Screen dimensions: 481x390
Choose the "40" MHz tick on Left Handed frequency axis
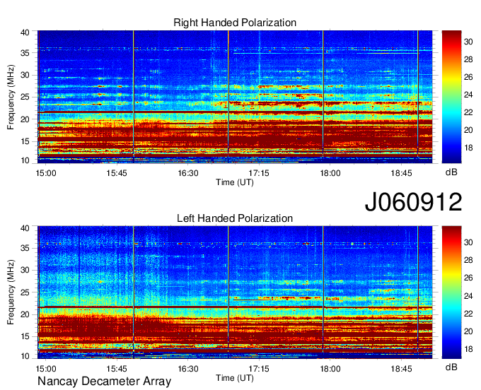[25, 228]
